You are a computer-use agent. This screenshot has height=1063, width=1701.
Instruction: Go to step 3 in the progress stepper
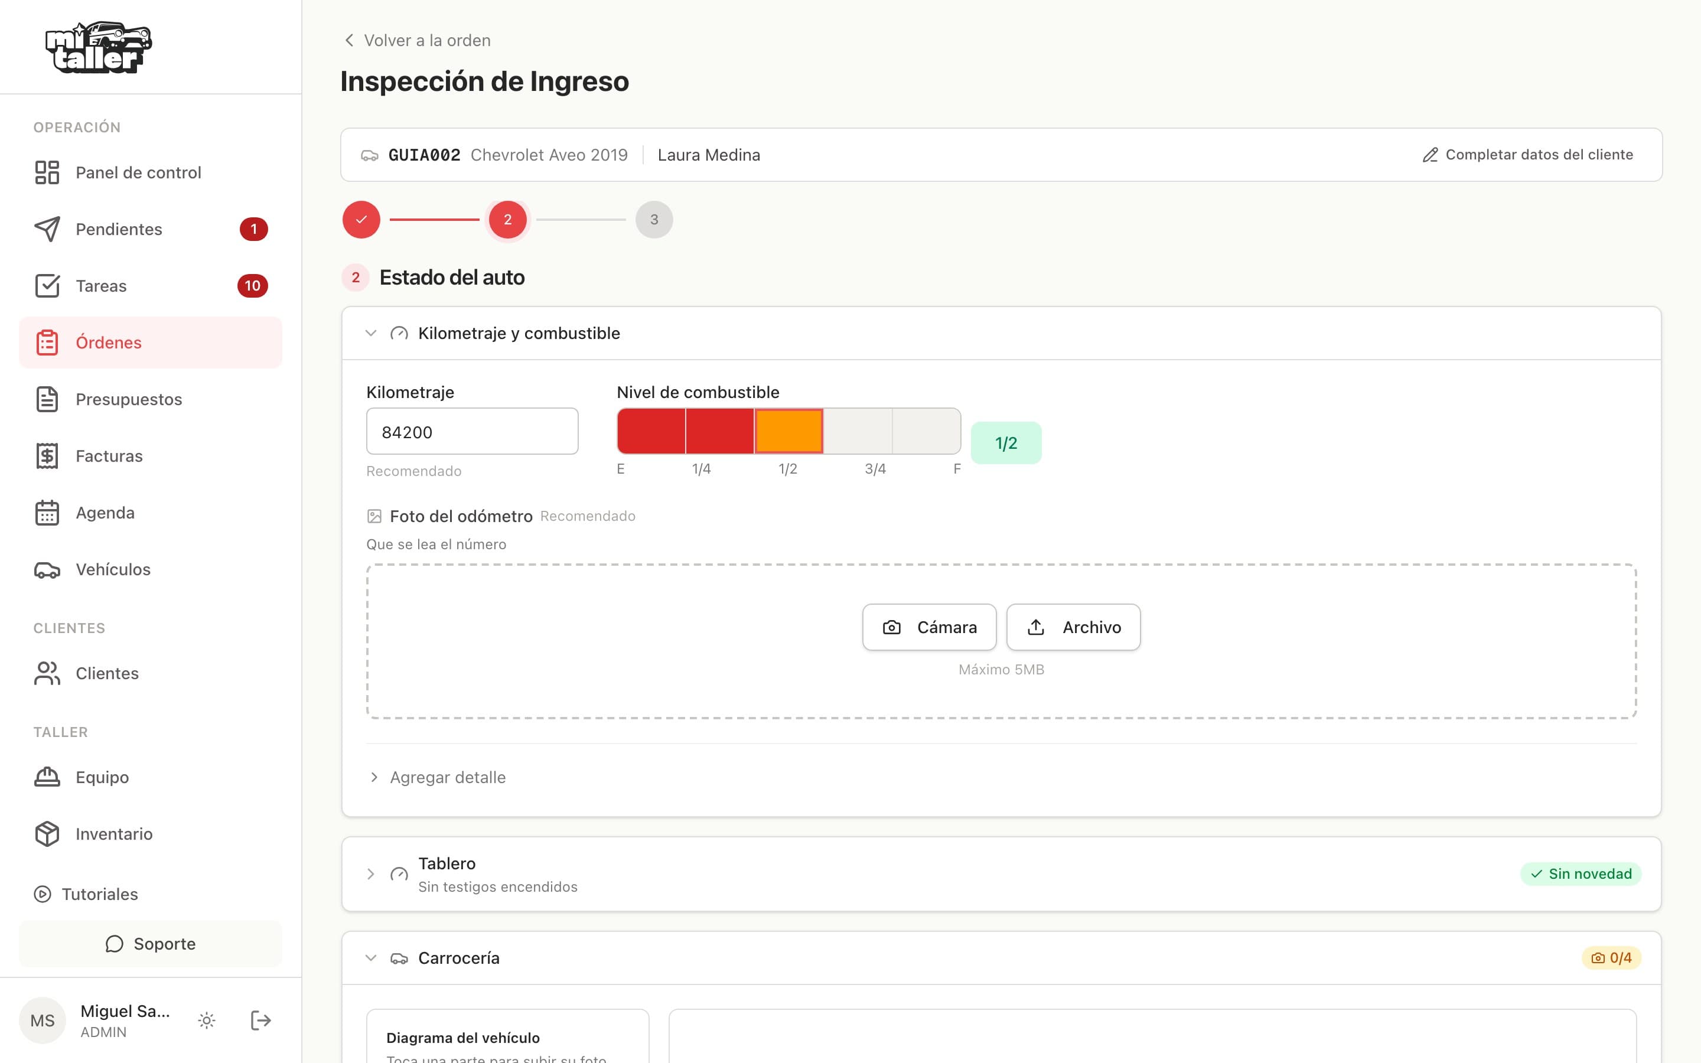click(654, 219)
